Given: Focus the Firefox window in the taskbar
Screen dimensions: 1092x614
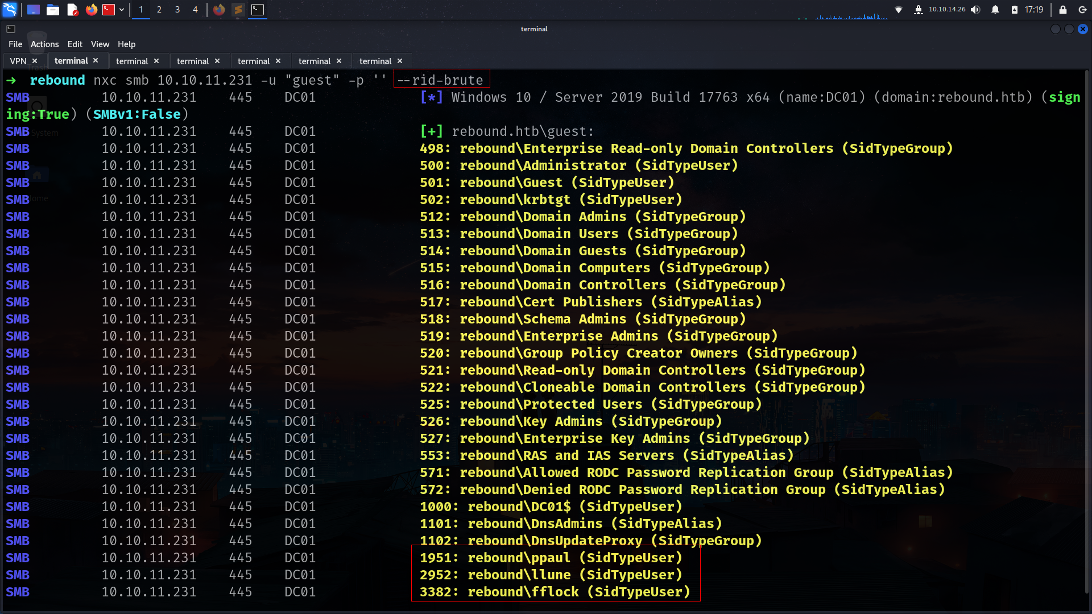Looking at the screenshot, I should point(219,10).
